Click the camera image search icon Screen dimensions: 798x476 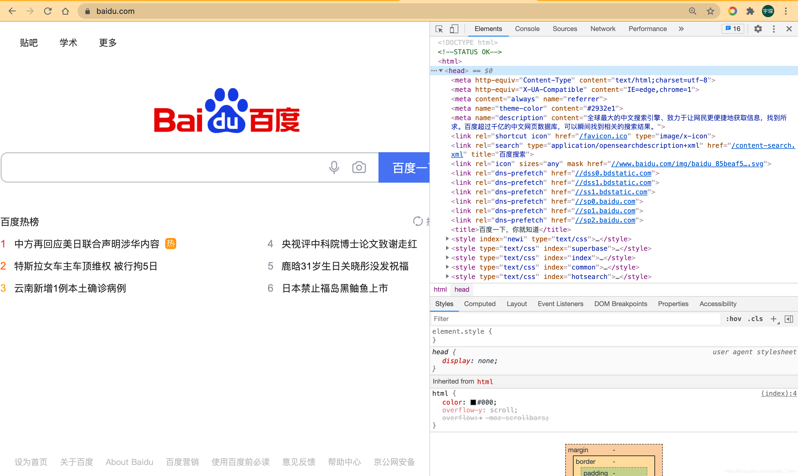[359, 167]
